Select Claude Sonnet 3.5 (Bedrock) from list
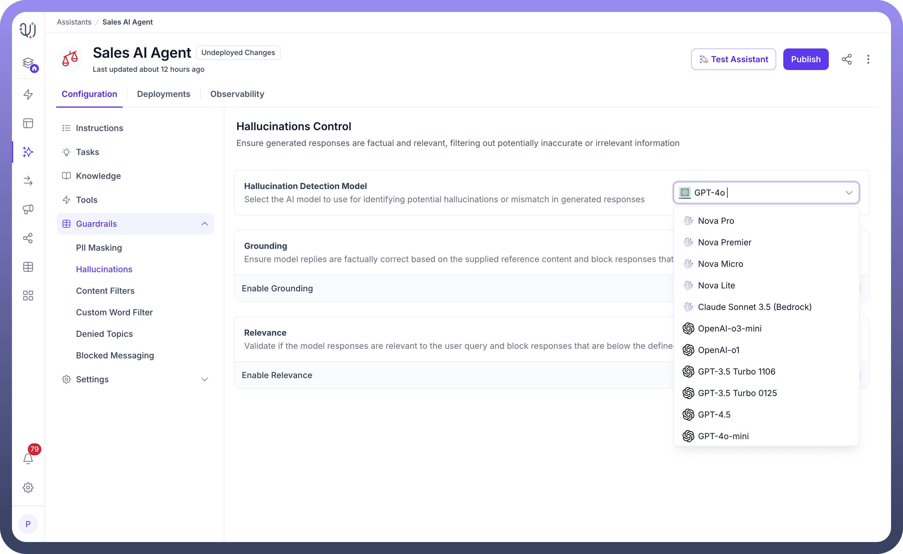 point(754,307)
